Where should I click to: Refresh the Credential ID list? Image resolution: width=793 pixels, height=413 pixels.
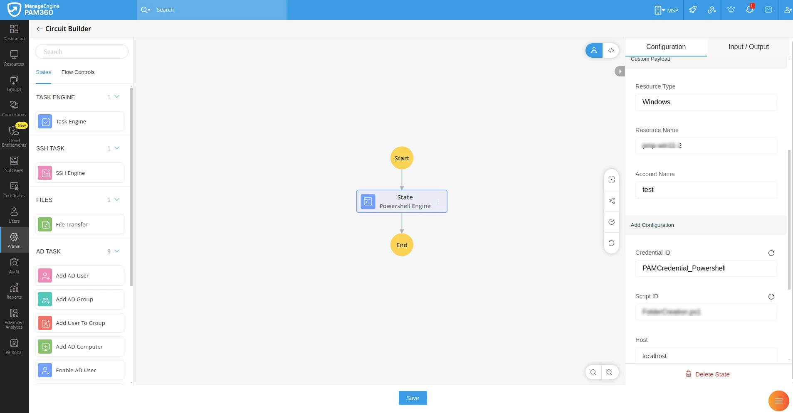[x=771, y=253]
